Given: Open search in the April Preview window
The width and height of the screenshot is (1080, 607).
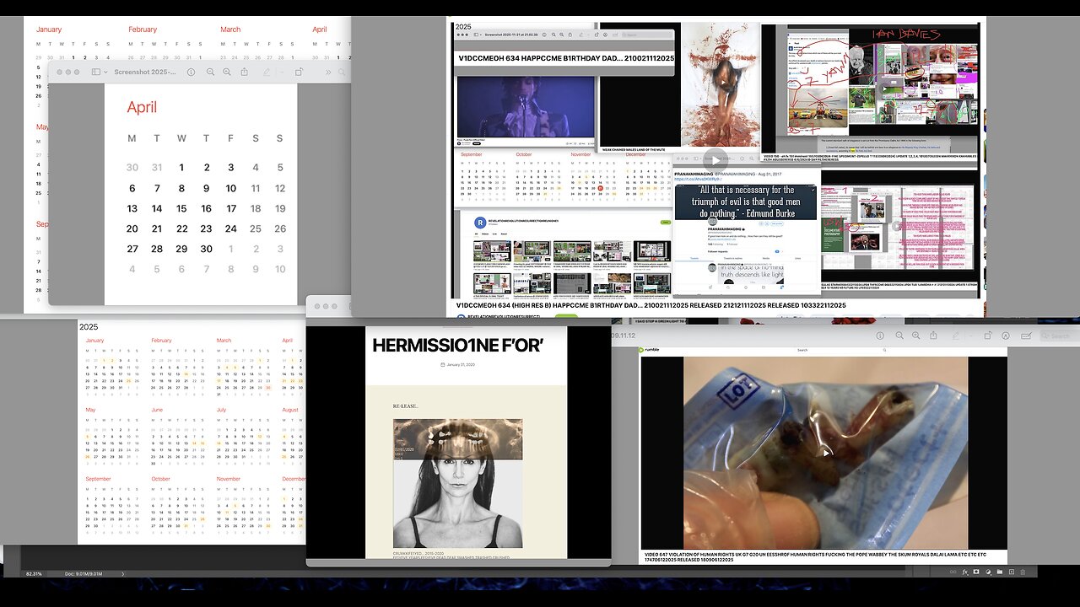Looking at the screenshot, I should point(342,73).
